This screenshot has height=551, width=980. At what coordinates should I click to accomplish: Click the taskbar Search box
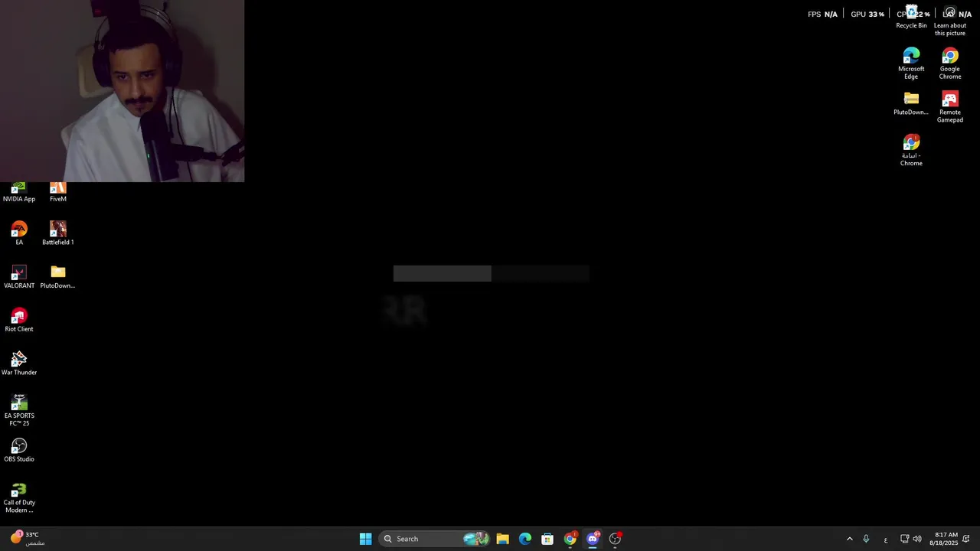tap(435, 539)
